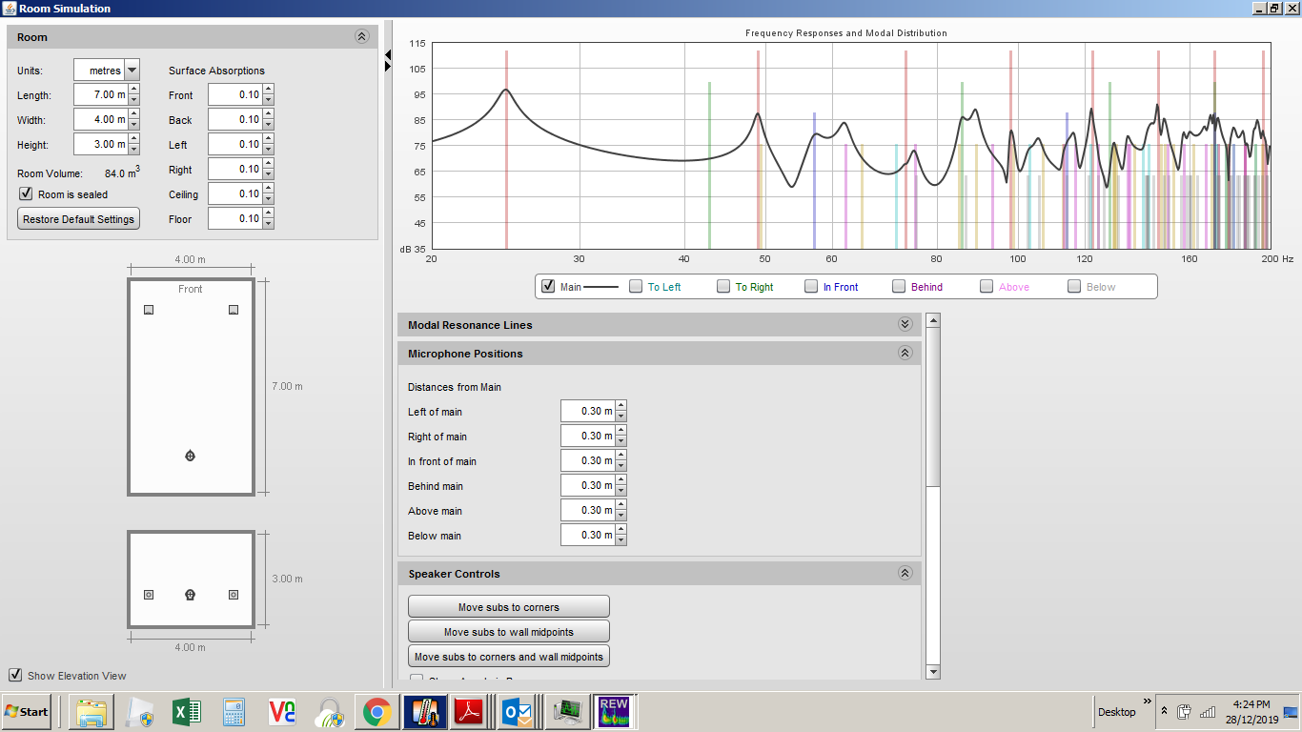Open the Excel taskbar icon
1302x732 pixels.
(187, 712)
